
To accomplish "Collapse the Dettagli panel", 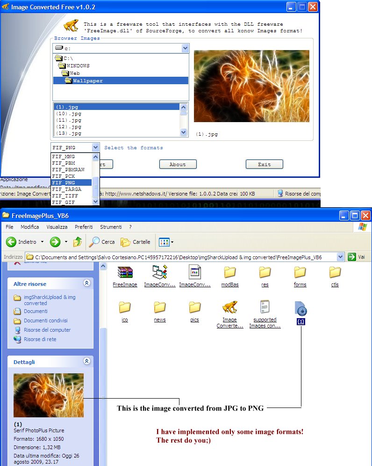I will tap(86, 362).
